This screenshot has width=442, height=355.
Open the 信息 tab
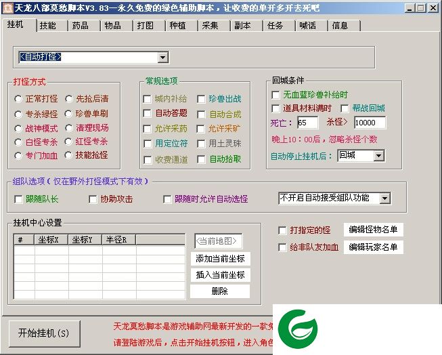coord(343,26)
